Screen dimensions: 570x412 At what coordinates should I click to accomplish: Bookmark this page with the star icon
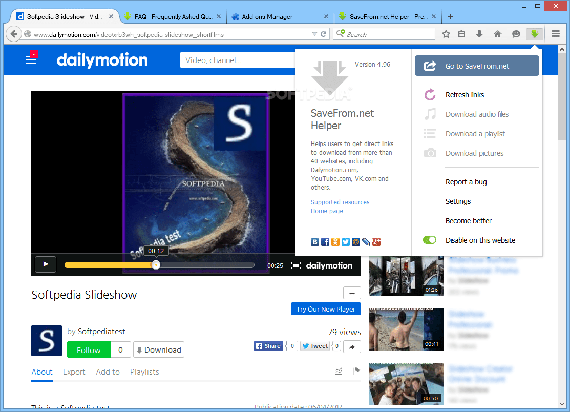point(446,34)
